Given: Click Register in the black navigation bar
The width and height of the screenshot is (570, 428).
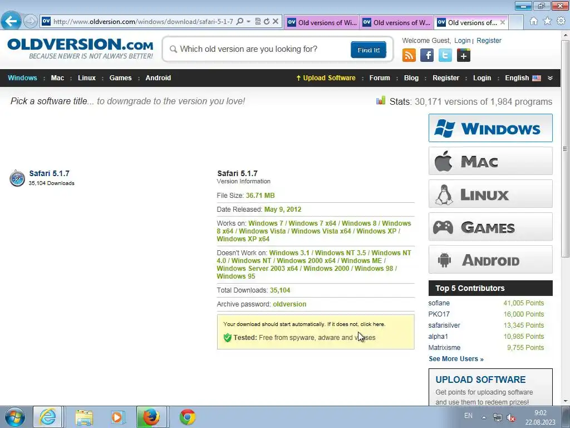Looking at the screenshot, I should coord(446,78).
